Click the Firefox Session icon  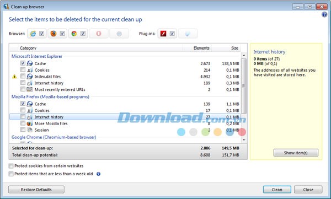coord(30,130)
